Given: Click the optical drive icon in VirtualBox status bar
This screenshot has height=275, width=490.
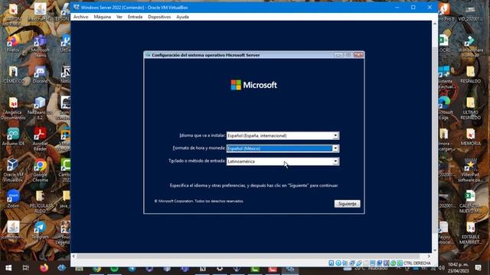Looking at the screenshot, I should point(338,263).
